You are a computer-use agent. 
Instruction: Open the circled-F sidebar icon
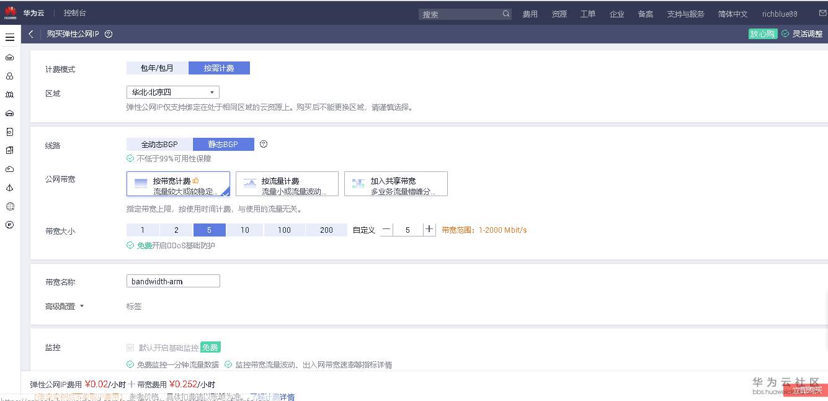(x=10, y=225)
